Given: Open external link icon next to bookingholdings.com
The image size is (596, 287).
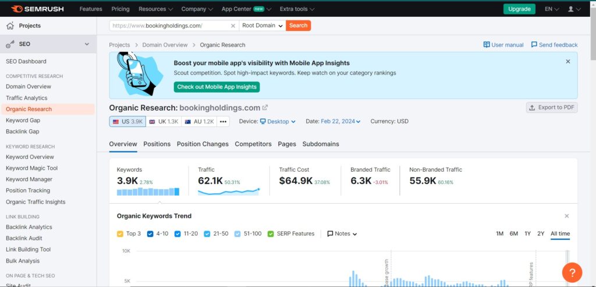Looking at the screenshot, I should 265,108.
